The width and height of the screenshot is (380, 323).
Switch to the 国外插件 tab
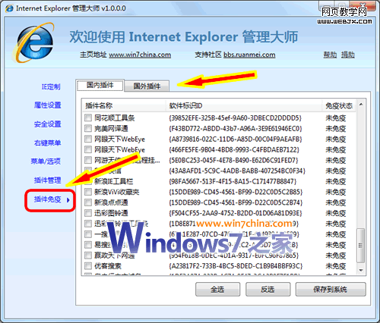coord(147,86)
